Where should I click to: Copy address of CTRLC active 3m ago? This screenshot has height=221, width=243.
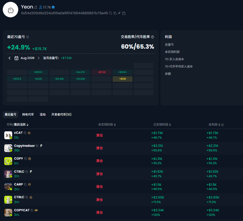[x=26, y=197]
